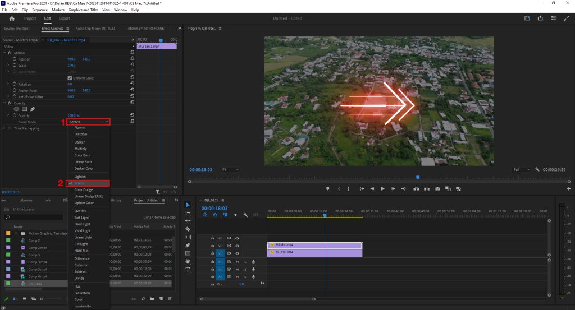The height and width of the screenshot is (310, 575).
Task: Click the Export Frame camera icon
Action: point(437,189)
